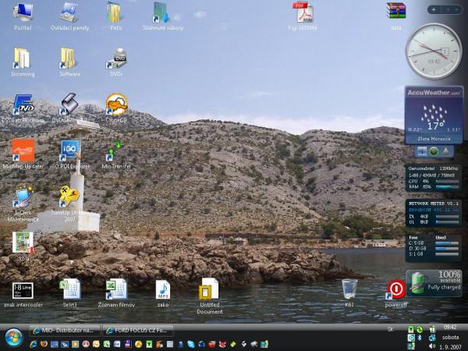Click the analog clock gadget
This screenshot has width=468, height=351.
(434, 51)
